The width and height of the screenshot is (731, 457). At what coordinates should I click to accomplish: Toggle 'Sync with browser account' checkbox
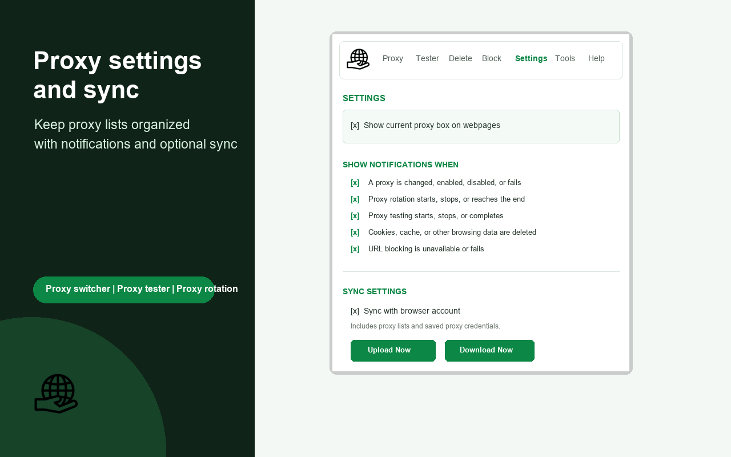(355, 311)
